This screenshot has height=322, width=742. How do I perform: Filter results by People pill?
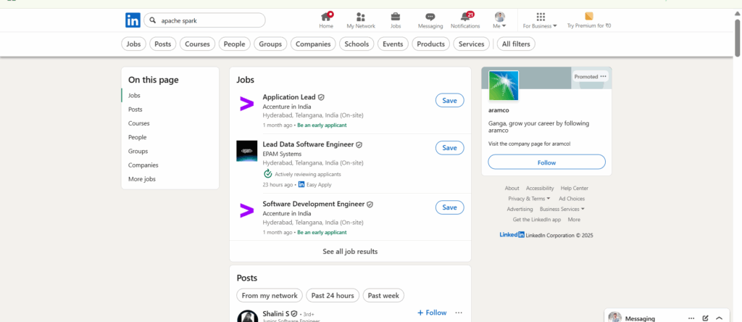click(234, 44)
